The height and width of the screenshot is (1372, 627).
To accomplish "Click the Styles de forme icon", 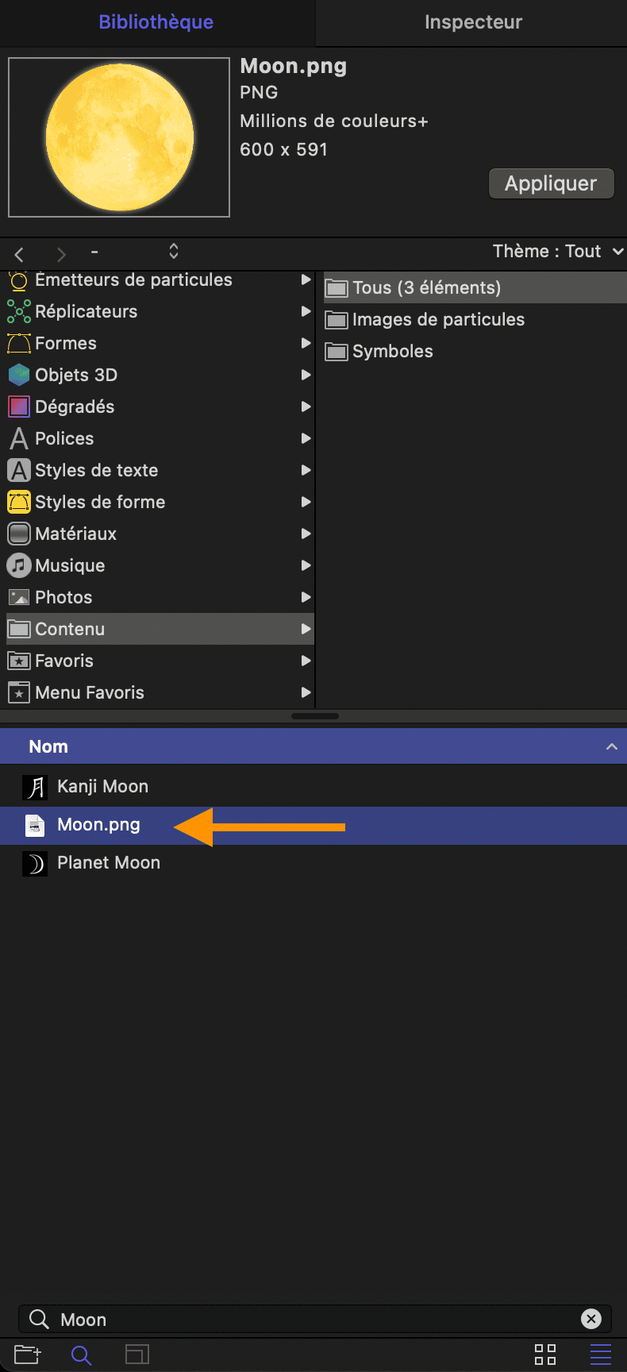I will (19, 502).
